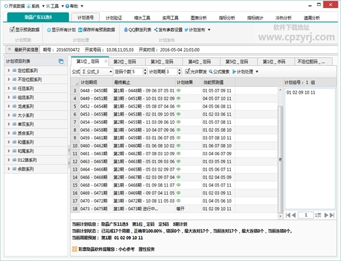341x261 pixels.
Task: Click the 中 result icon in row 17
Action: [x=179, y=201]
